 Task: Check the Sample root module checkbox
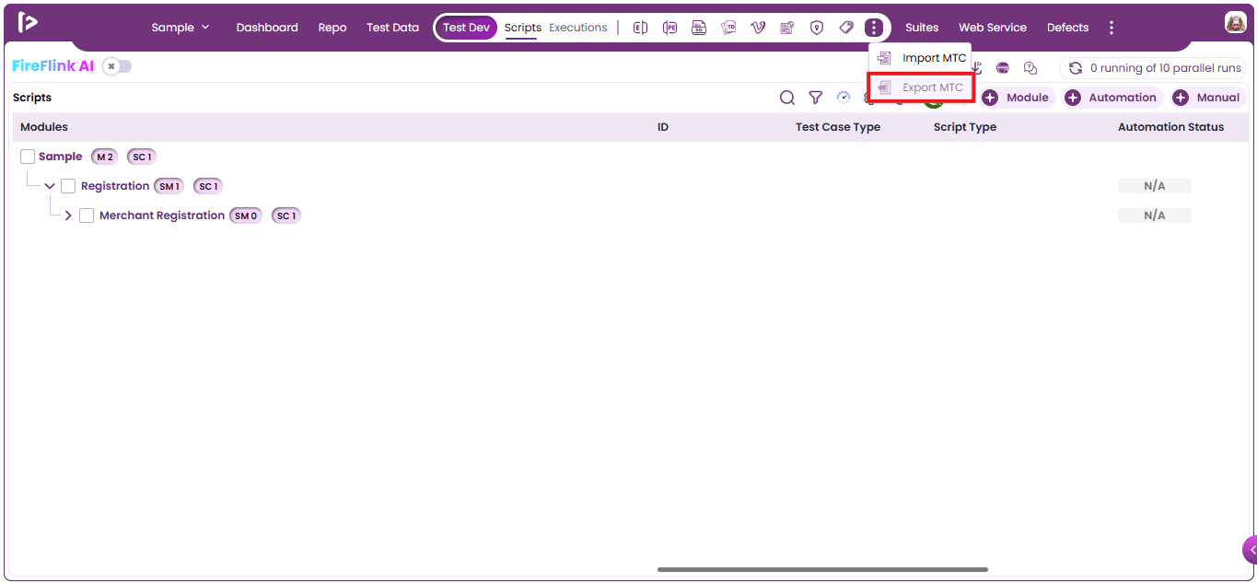coord(28,157)
